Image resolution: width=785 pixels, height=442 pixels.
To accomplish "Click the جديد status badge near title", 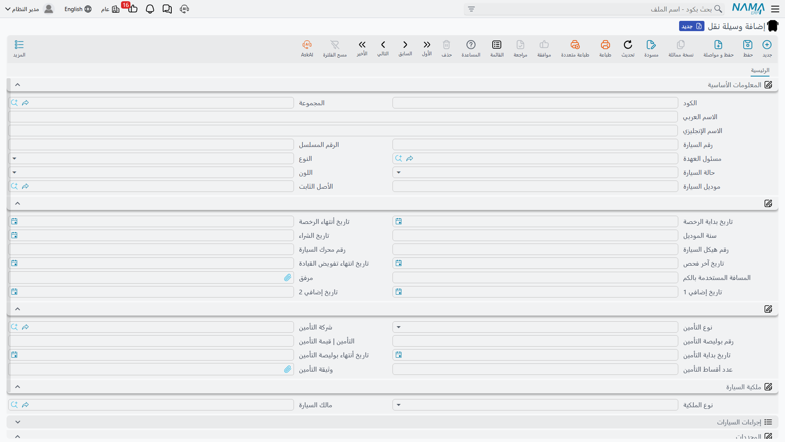I will (x=692, y=26).
